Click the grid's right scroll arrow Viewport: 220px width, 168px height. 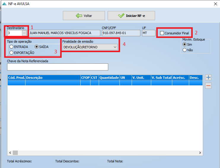[x=200, y=153]
